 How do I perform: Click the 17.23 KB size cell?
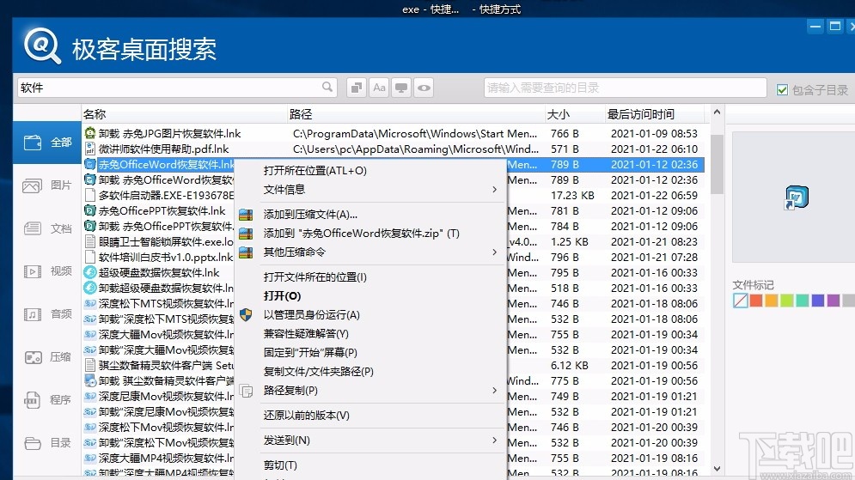coord(572,195)
